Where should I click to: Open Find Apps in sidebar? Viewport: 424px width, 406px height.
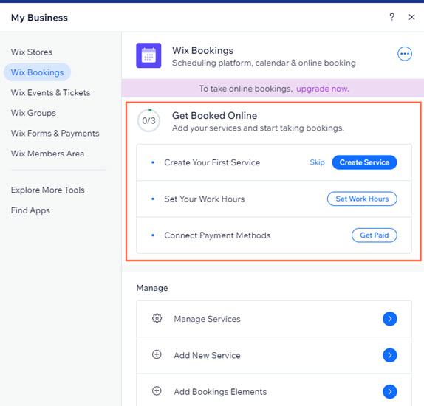click(x=30, y=210)
